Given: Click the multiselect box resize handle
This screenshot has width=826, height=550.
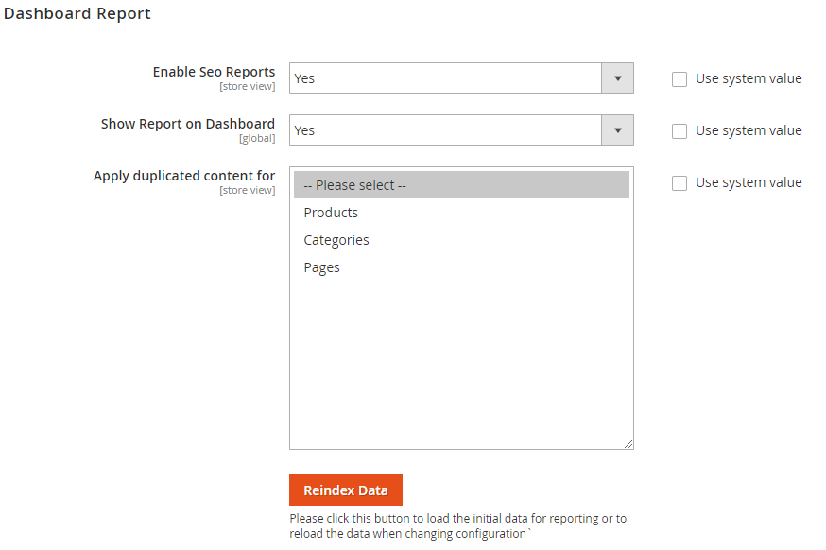Looking at the screenshot, I should 628,443.
